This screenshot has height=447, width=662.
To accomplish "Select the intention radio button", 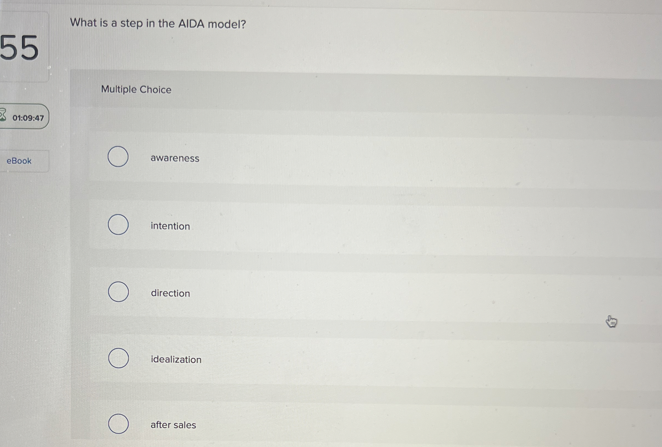I will [118, 225].
